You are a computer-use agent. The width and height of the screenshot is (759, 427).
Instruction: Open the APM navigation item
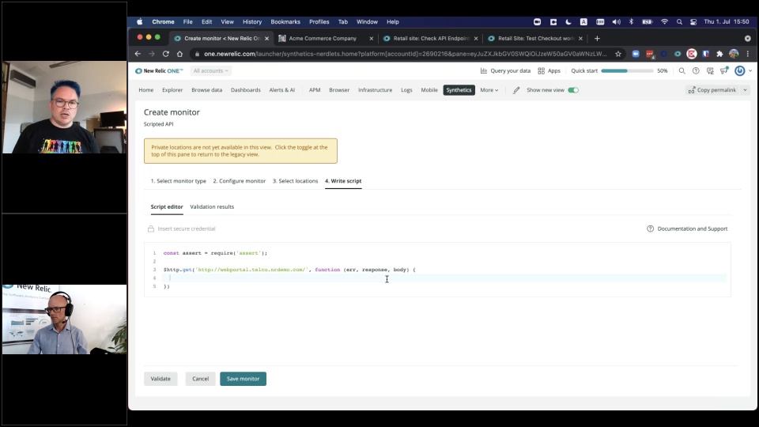coord(315,90)
